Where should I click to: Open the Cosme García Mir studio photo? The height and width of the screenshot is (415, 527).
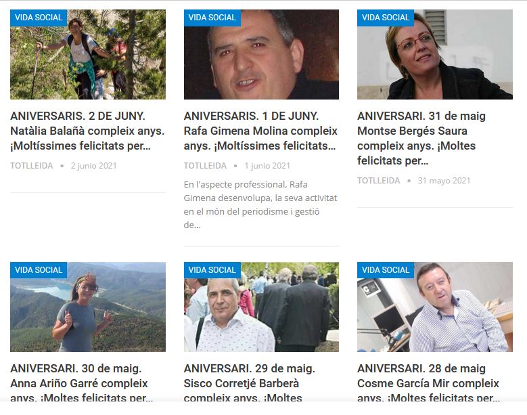click(434, 307)
